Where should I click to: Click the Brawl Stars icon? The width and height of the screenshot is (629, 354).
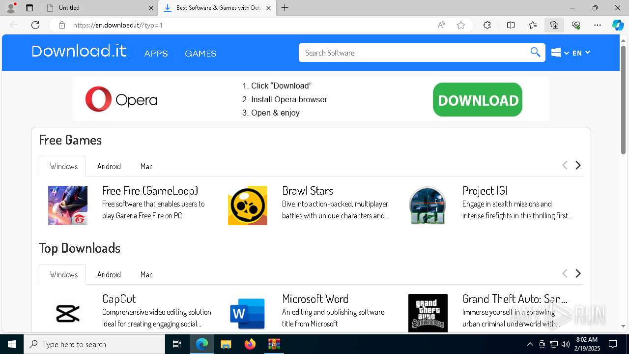(x=248, y=206)
